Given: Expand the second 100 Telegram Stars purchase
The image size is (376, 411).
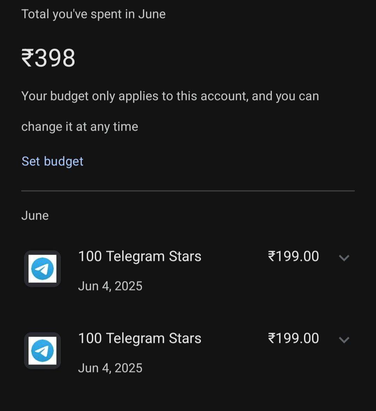Looking at the screenshot, I should tap(344, 340).
